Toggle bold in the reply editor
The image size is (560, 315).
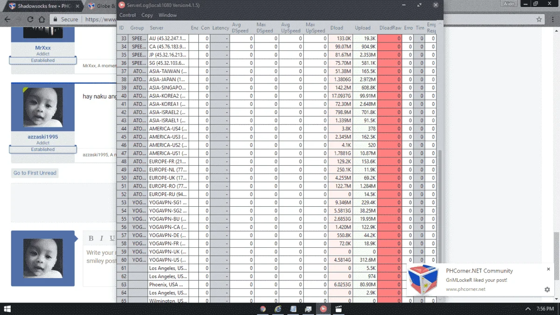click(x=91, y=238)
